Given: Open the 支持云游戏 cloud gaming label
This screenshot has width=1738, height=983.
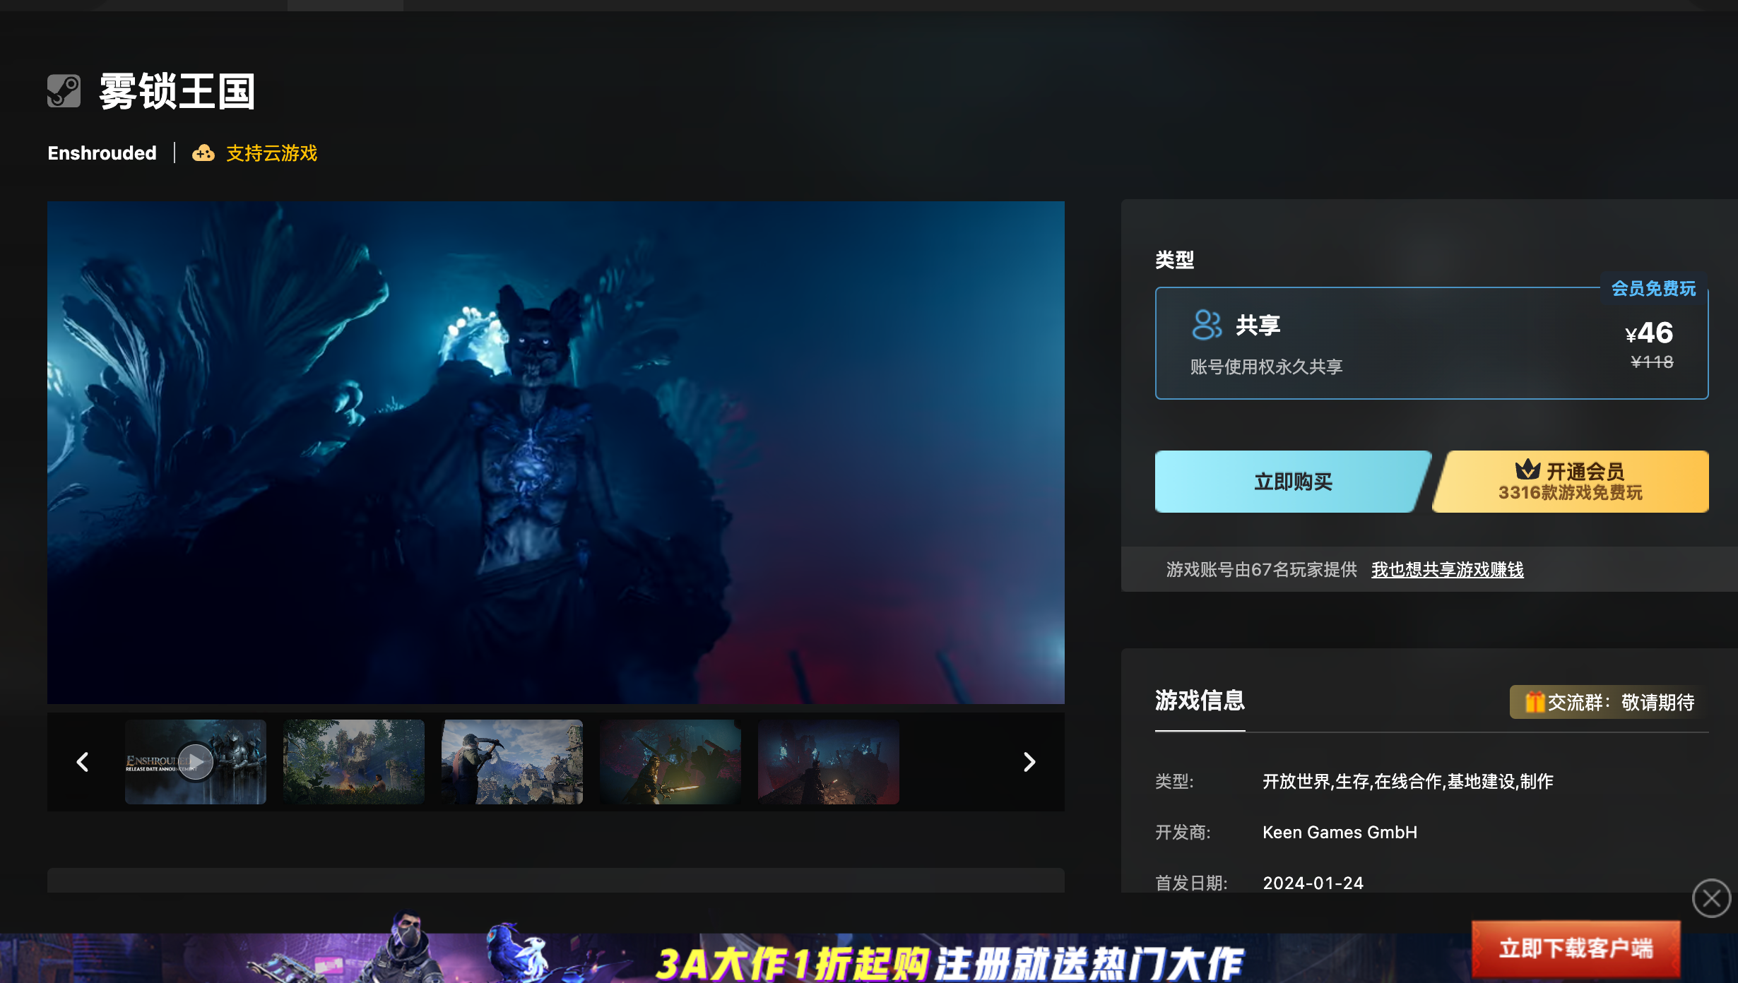Looking at the screenshot, I should (x=271, y=153).
